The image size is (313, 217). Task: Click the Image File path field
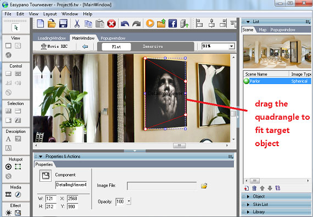pyautogui.click(x=162, y=186)
